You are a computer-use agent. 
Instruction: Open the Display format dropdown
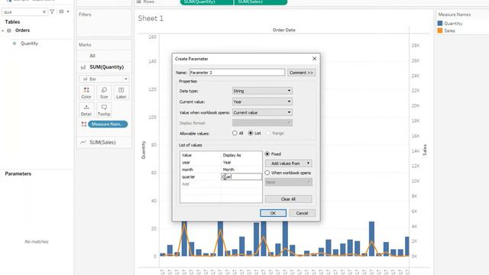pyautogui.click(x=262, y=123)
